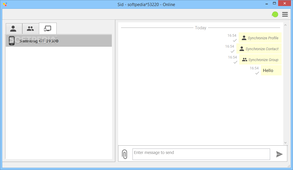Viewport: 293px width, 170px height.
Task: Click the Synchronize Contact message
Action: click(x=259, y=49)
